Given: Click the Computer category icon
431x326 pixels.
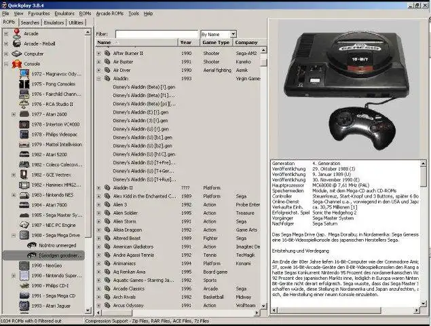Looking at the screenshot, I should (17, 54).
